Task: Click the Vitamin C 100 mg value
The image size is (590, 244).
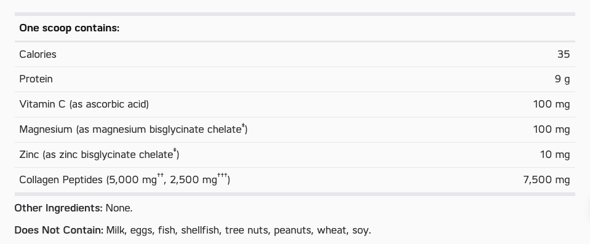Action: click(x=551, y=104)
